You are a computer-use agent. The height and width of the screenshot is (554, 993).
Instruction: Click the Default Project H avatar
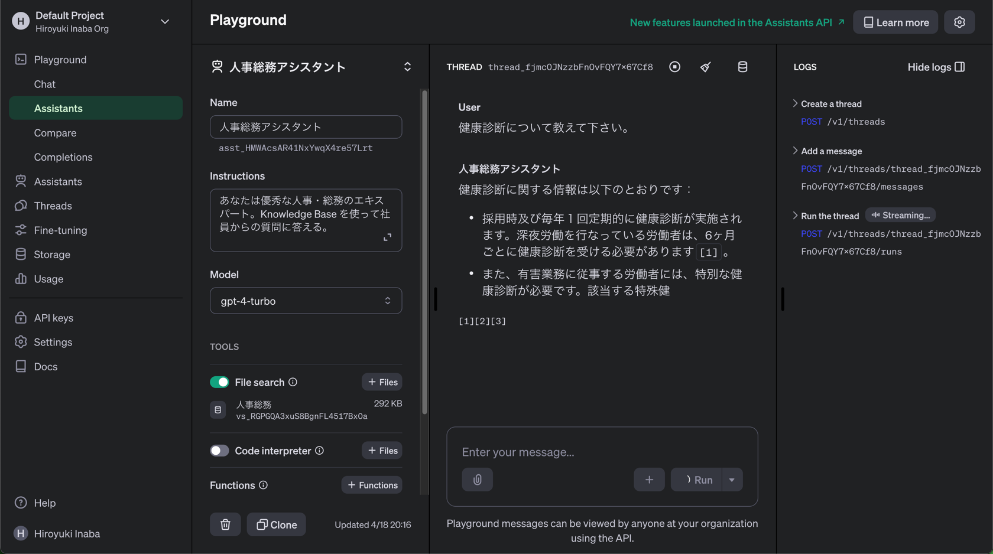(x=21, y=21)
